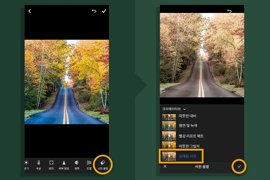This screenshot has height=180, width=270.
Task: Tap the undo arrow in right phone
Action: [x=229, y=11]
